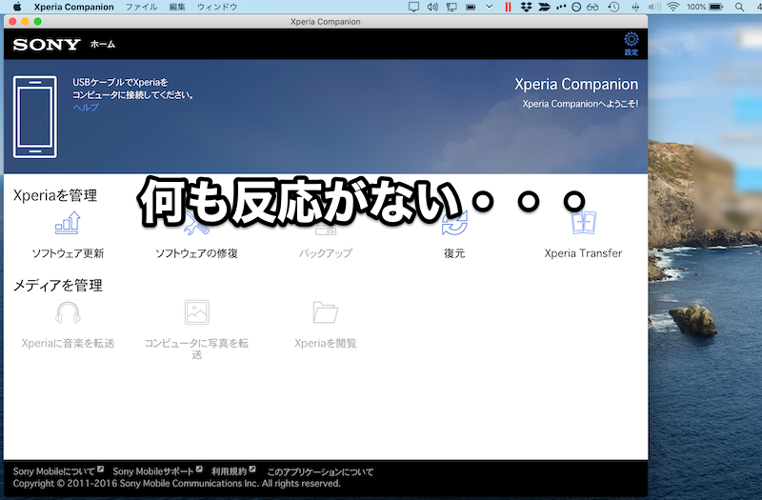Open the 利用規約 link
The width and height of the screenshot is (762, 500).
[229, 471]
